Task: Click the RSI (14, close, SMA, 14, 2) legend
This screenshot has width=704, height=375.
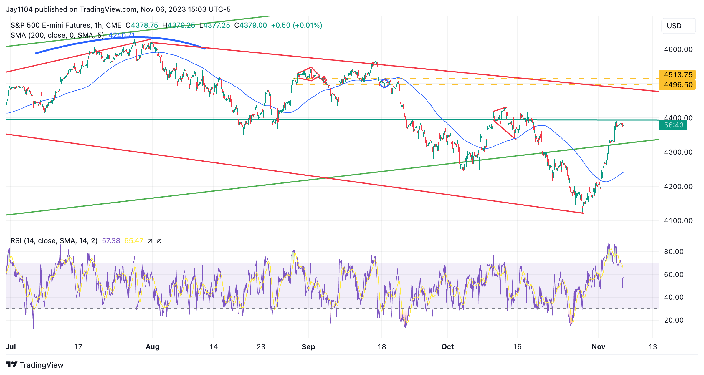Action: coord(54,241)
